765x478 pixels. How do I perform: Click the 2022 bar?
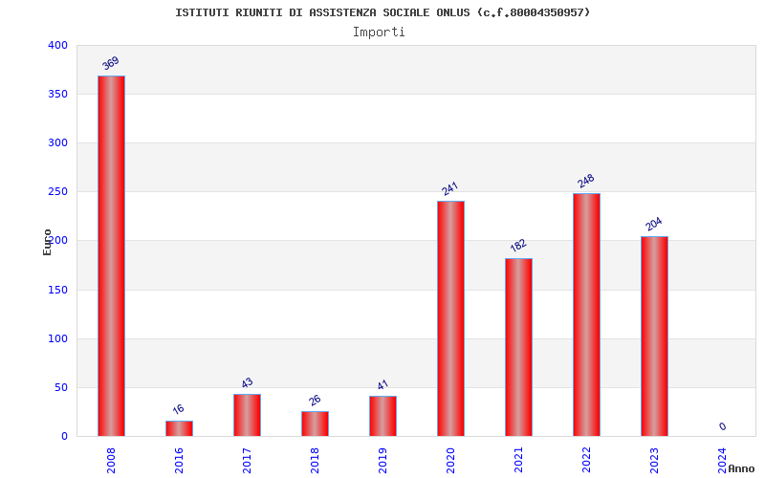pyautogui.click(x=586, y=315)
